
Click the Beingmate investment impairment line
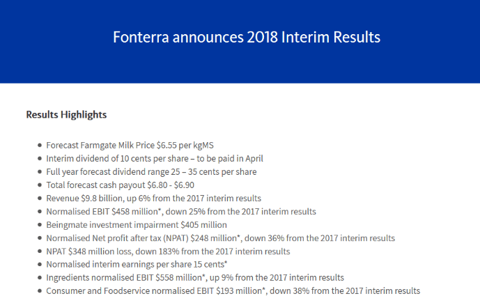point(137,225)
